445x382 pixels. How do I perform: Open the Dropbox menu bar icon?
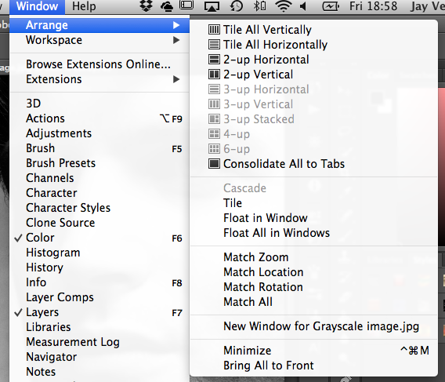click(x=147, y=6)
